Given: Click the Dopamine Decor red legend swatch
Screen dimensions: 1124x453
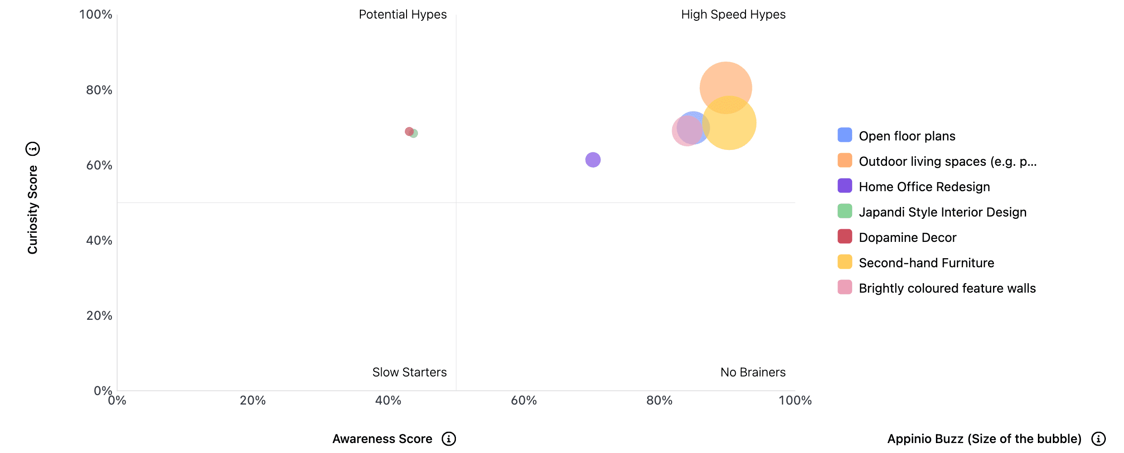Looking at the screenshot, I should point(845,236).
